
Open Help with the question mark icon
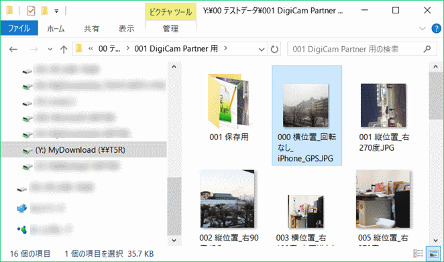coord(436,29)
